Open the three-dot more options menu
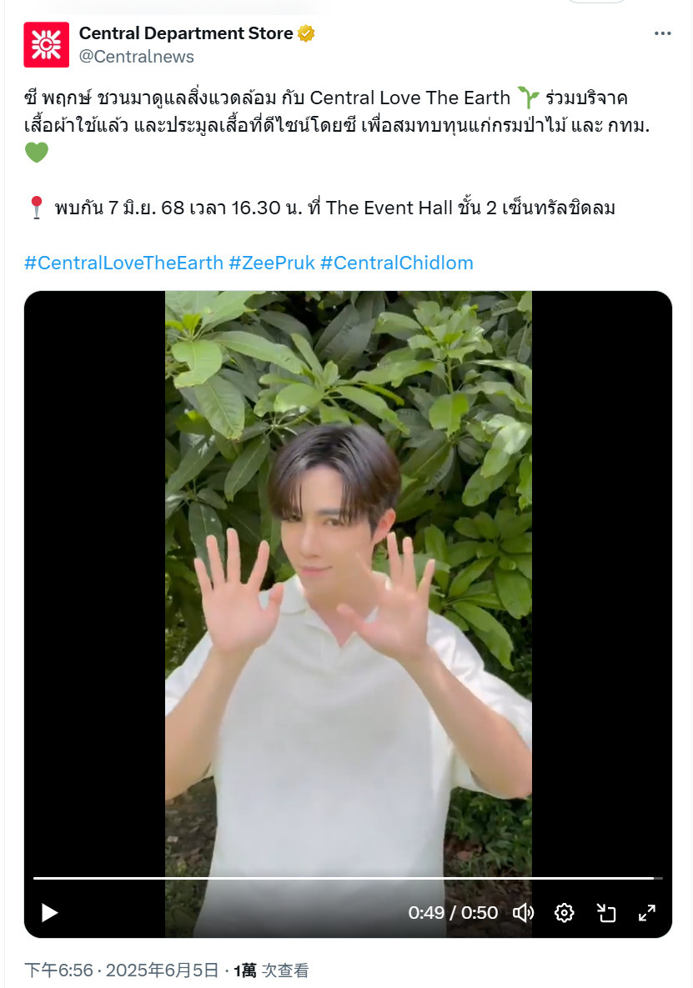Screen dimensions: 693x988 [662, 33]
